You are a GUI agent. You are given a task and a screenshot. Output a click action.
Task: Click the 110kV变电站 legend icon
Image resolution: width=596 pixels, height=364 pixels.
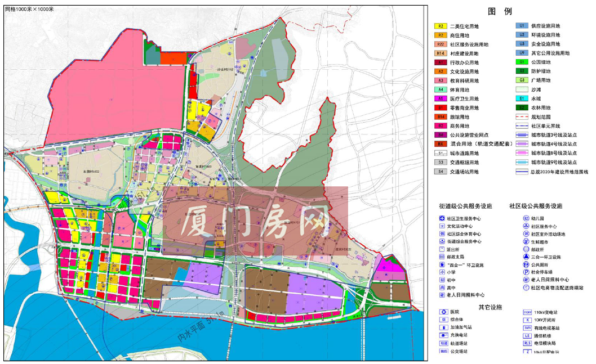click(x=527, y=312)
